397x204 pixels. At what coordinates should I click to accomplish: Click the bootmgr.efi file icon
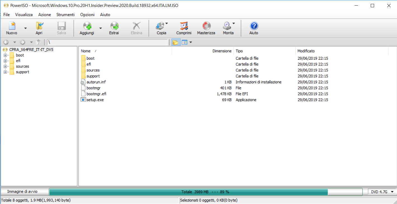pos(83,94)
